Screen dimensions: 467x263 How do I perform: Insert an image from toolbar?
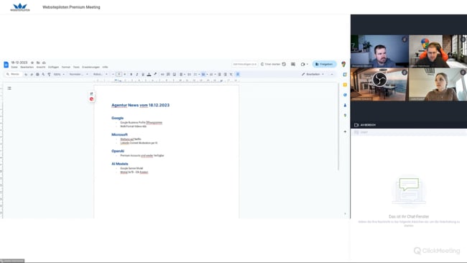click(x=175, y=74)
